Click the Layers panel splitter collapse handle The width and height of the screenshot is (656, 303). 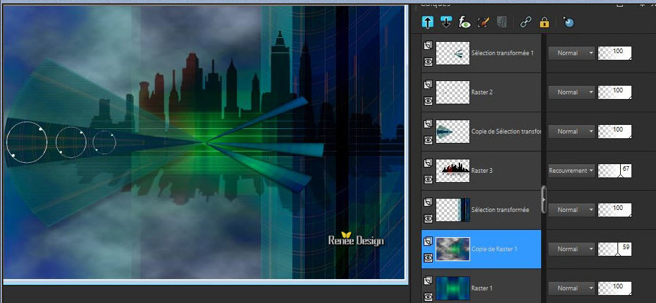click(x=544, y=199)
